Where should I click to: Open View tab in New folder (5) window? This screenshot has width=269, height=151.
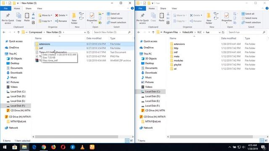40,8
